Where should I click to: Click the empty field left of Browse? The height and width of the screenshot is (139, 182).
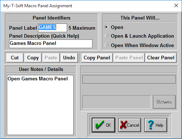tap(117, 102)
